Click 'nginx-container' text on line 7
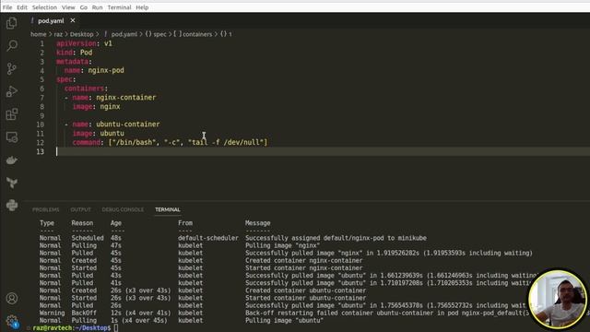590x332 pixels. point(125,98)
